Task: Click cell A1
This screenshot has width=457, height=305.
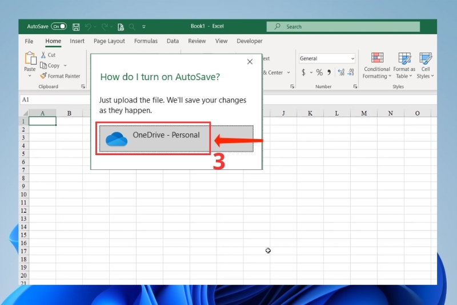Action: coord(42,121)
